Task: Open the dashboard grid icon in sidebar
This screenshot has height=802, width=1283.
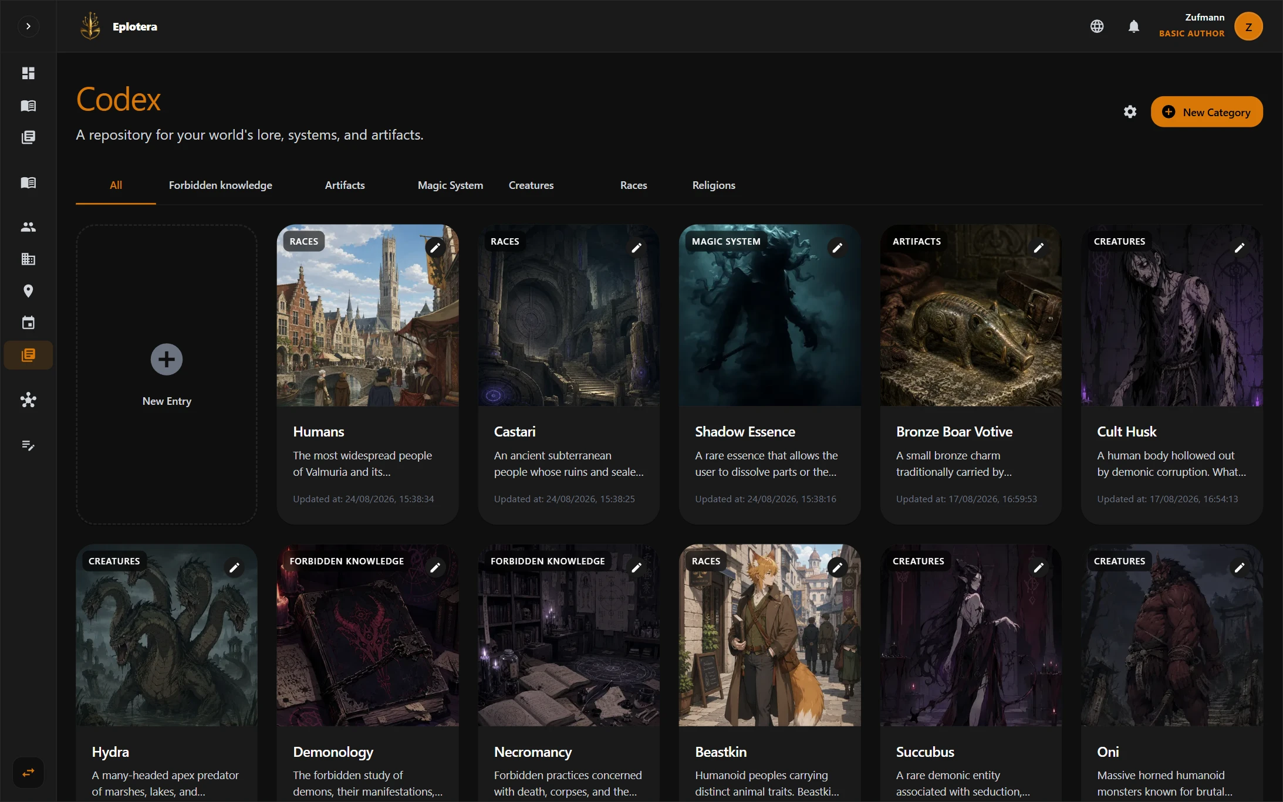Action: click(28, 73)
